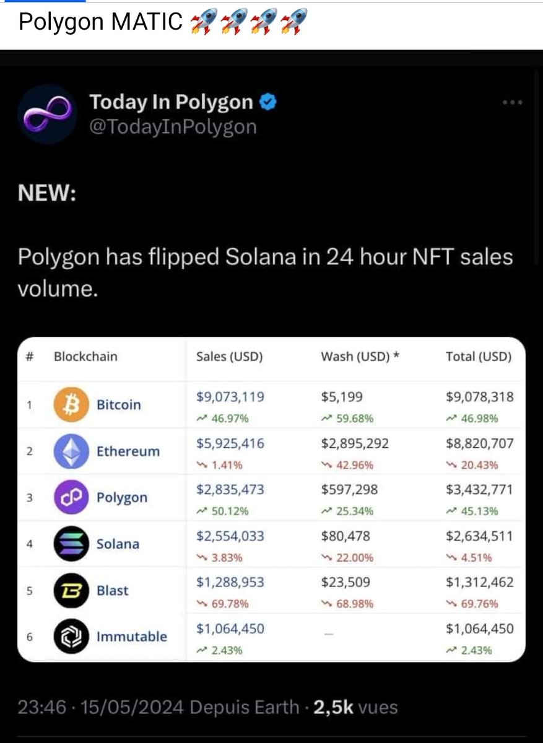This screenshot has height=743, width=543.
Task: Click the Ethereum logo icon
Action: coord(72,451)
